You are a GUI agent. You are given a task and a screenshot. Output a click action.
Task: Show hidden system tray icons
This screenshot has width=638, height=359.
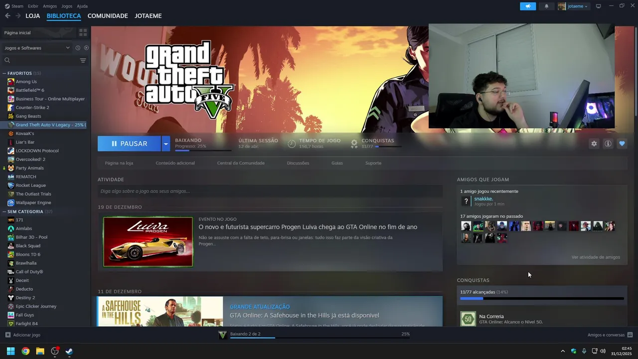tap(563, 351)
